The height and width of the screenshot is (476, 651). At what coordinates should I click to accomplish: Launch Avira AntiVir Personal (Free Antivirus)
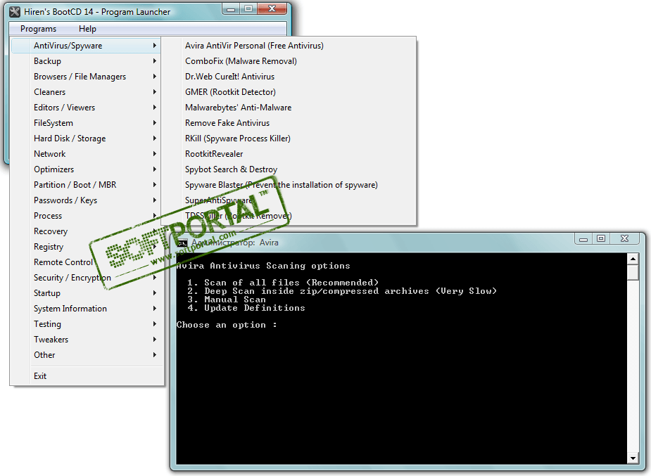coord(289,46)
